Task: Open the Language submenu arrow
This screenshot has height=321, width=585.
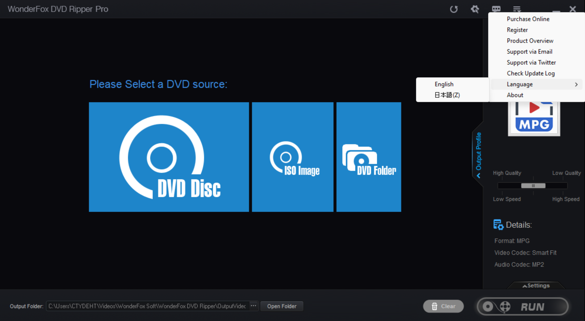Action: point(576,85)
